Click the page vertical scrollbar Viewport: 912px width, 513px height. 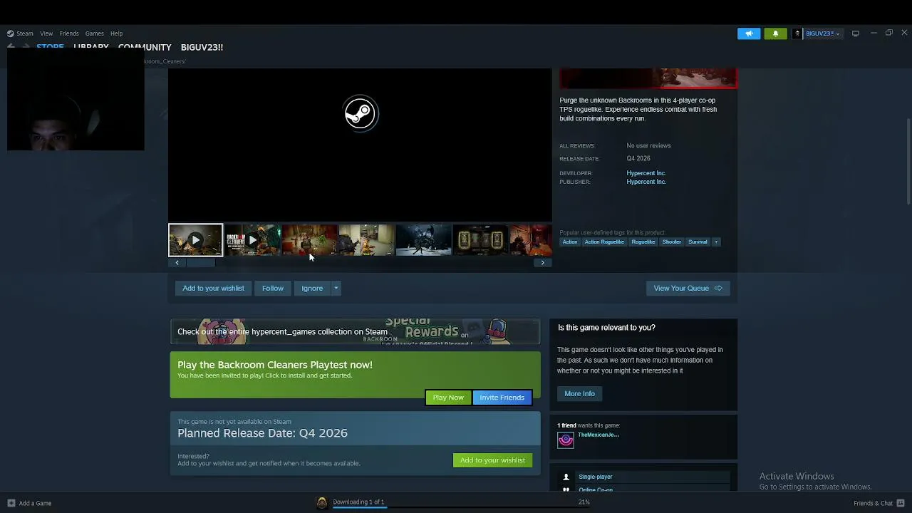908,160
